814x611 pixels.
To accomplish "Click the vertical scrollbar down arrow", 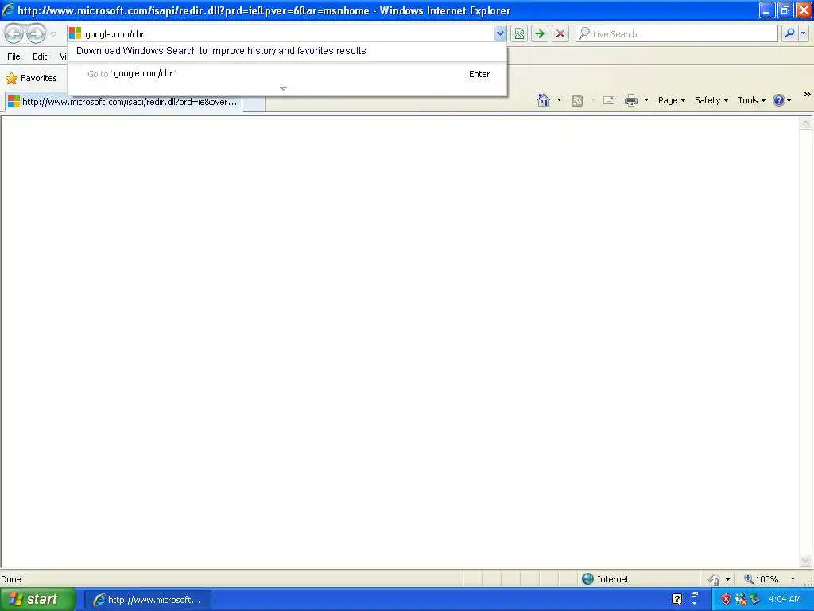I will click(806, 560).
